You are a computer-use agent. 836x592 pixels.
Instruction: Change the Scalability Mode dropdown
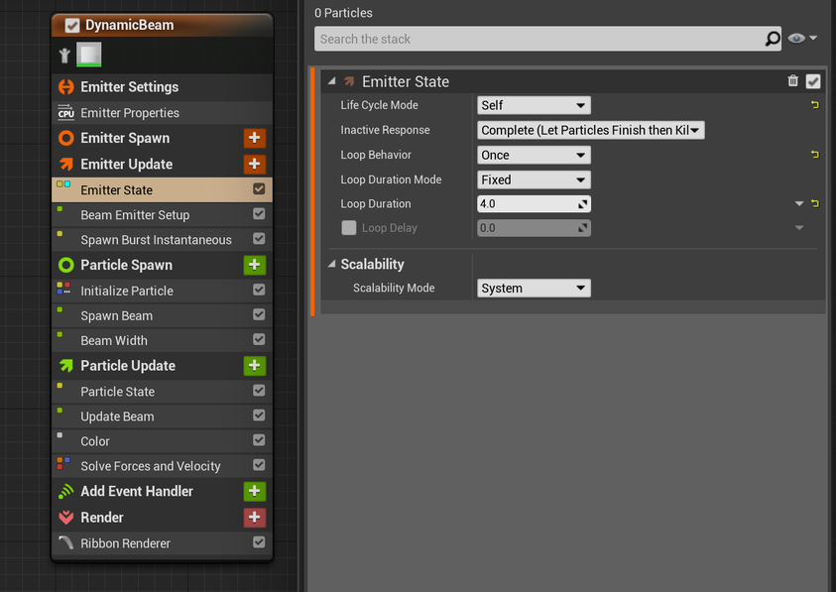[534, 288]
